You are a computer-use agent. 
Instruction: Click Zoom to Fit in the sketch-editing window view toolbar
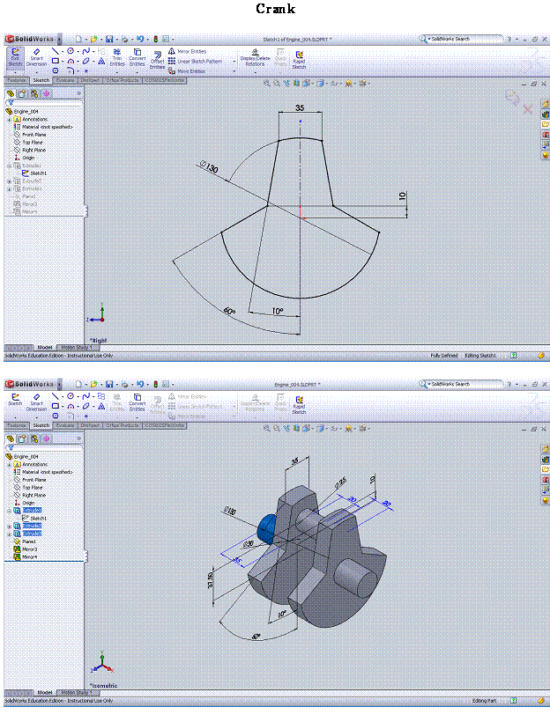point(266,84)
